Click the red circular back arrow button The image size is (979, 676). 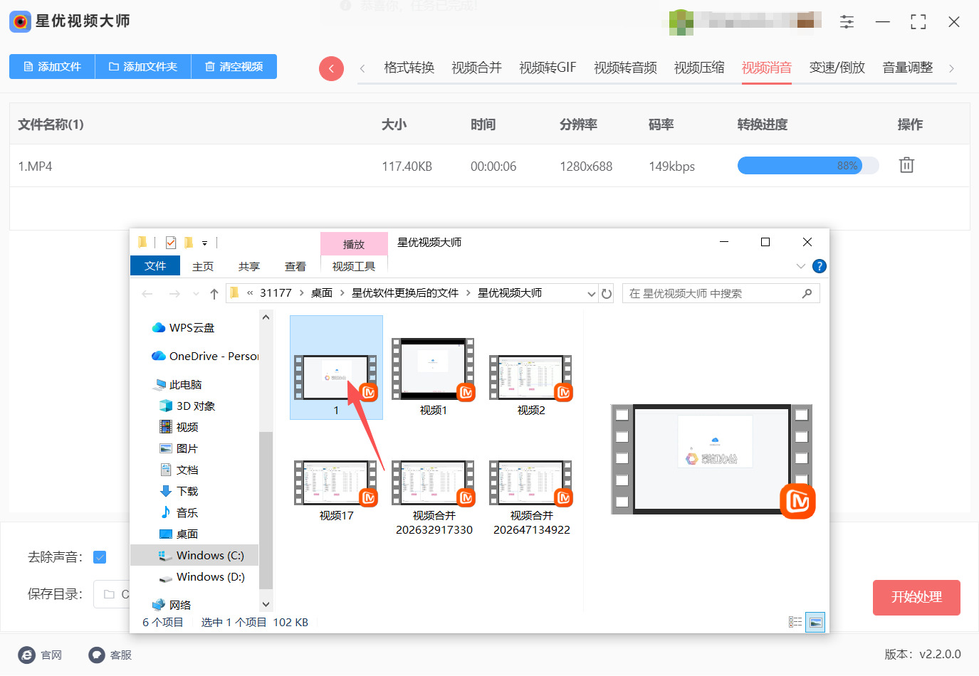coord(331,68)
